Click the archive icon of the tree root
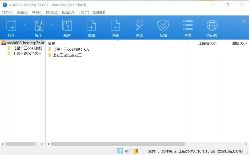 3,43
